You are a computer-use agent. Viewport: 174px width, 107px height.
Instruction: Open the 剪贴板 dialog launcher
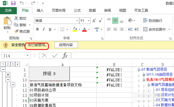tap(31, 38)
